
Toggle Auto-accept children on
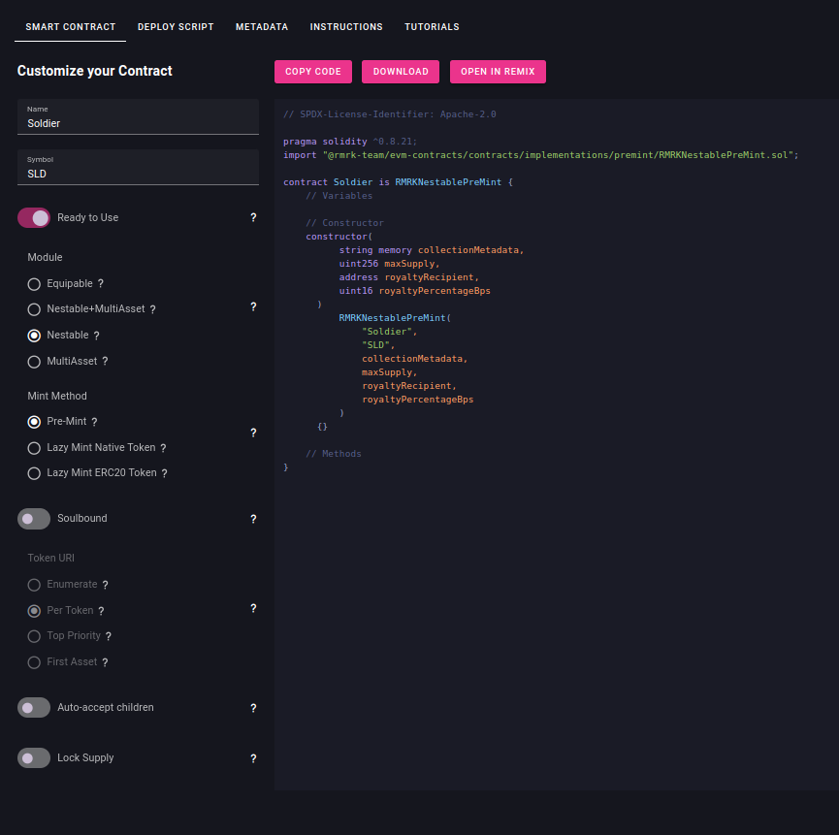pyautogui.click(x=34, y=708)
